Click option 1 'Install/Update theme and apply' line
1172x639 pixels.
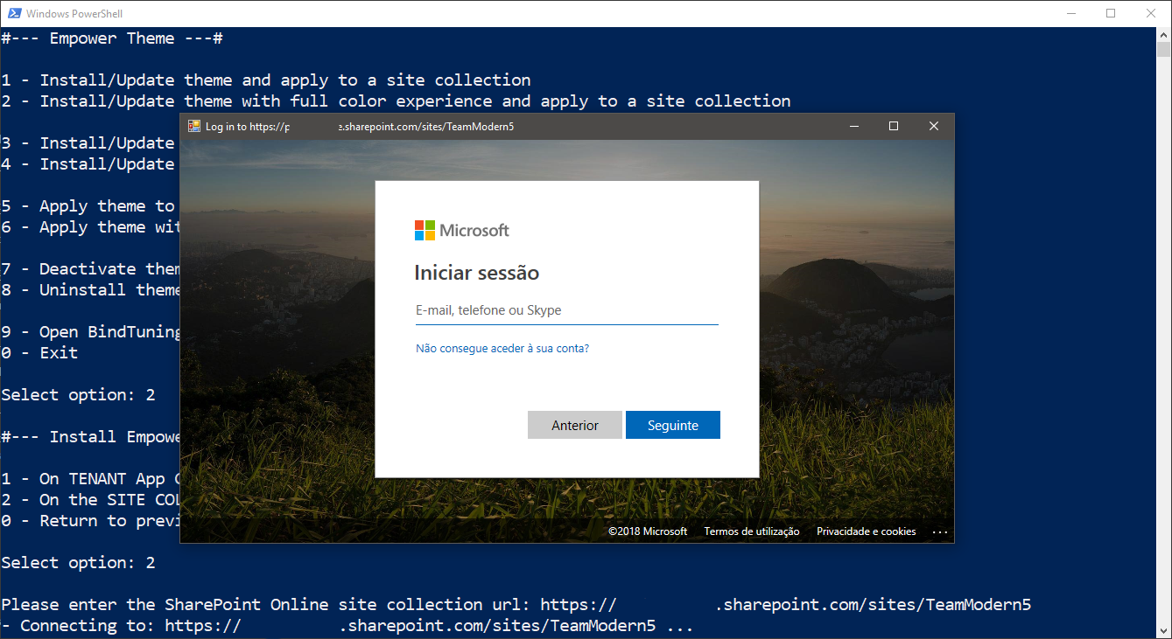266,80
